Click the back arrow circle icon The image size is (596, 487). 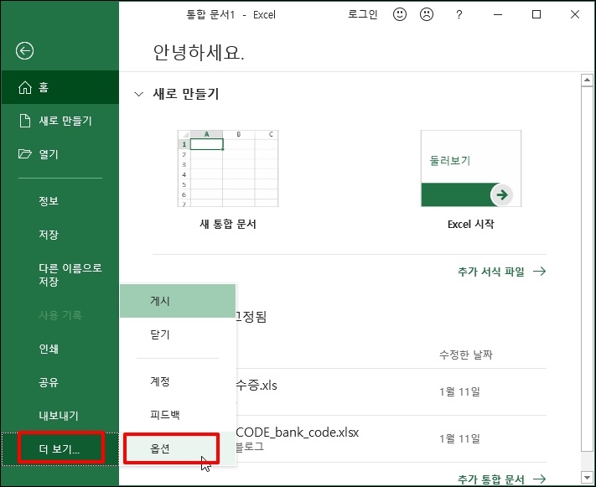[x=24, y=51]
